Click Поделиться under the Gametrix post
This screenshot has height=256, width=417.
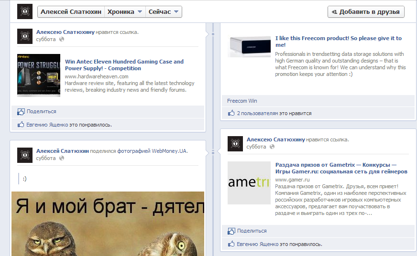pos(252,231)
